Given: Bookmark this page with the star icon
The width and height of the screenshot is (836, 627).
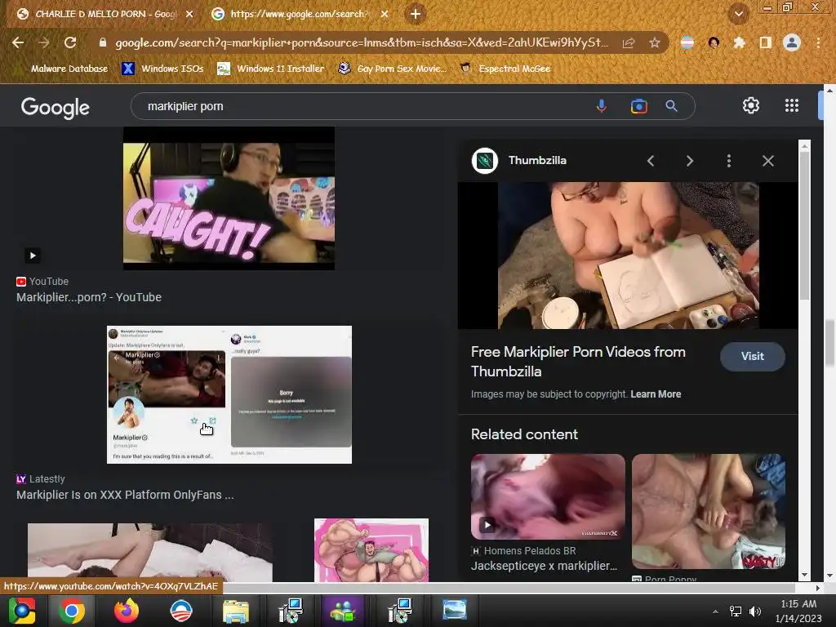Looking at the screenshot, I should point(654,42).
